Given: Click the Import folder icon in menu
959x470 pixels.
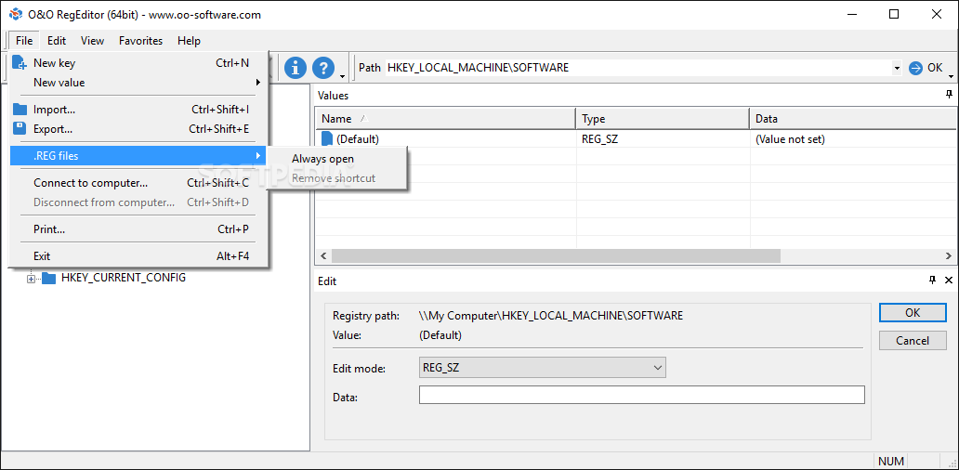Looking at the screenshot, I should click(x=20, y=110).
